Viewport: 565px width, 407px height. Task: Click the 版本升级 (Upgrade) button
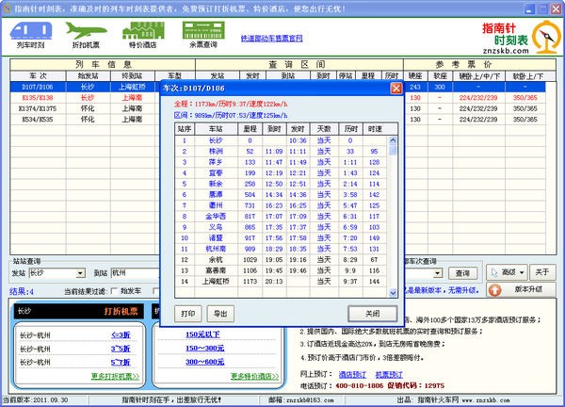[522, 289]
